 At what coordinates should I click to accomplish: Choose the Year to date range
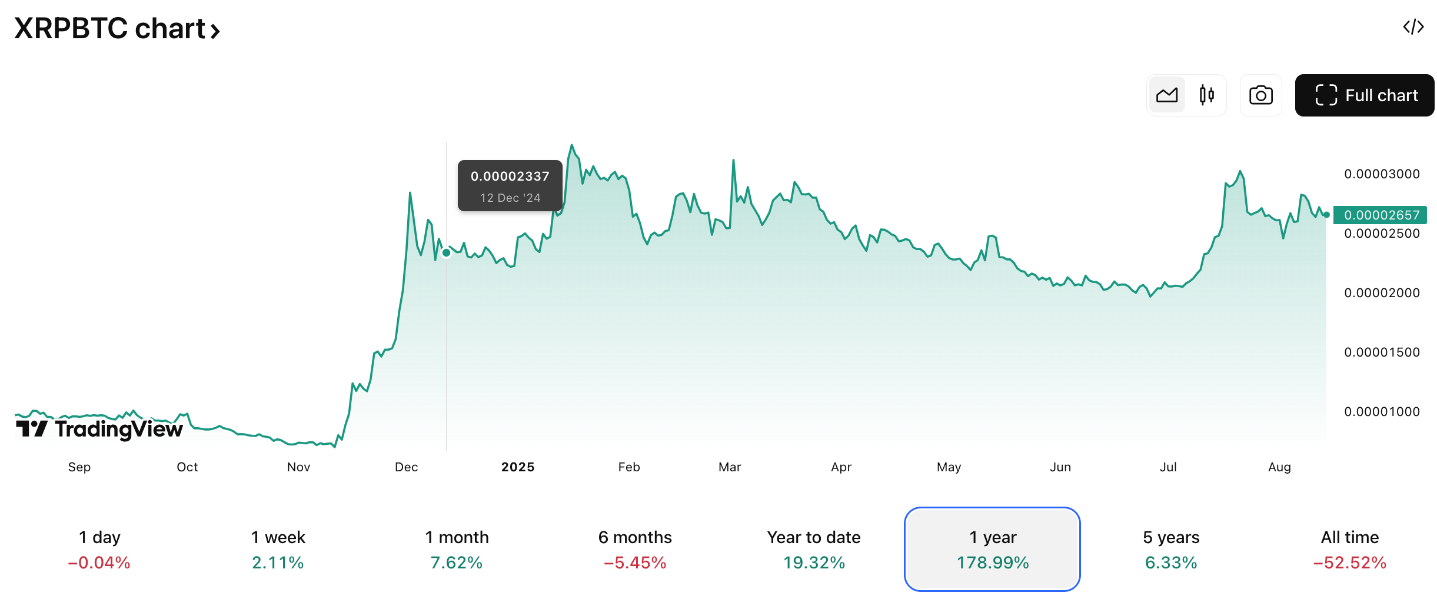point(814,549)
